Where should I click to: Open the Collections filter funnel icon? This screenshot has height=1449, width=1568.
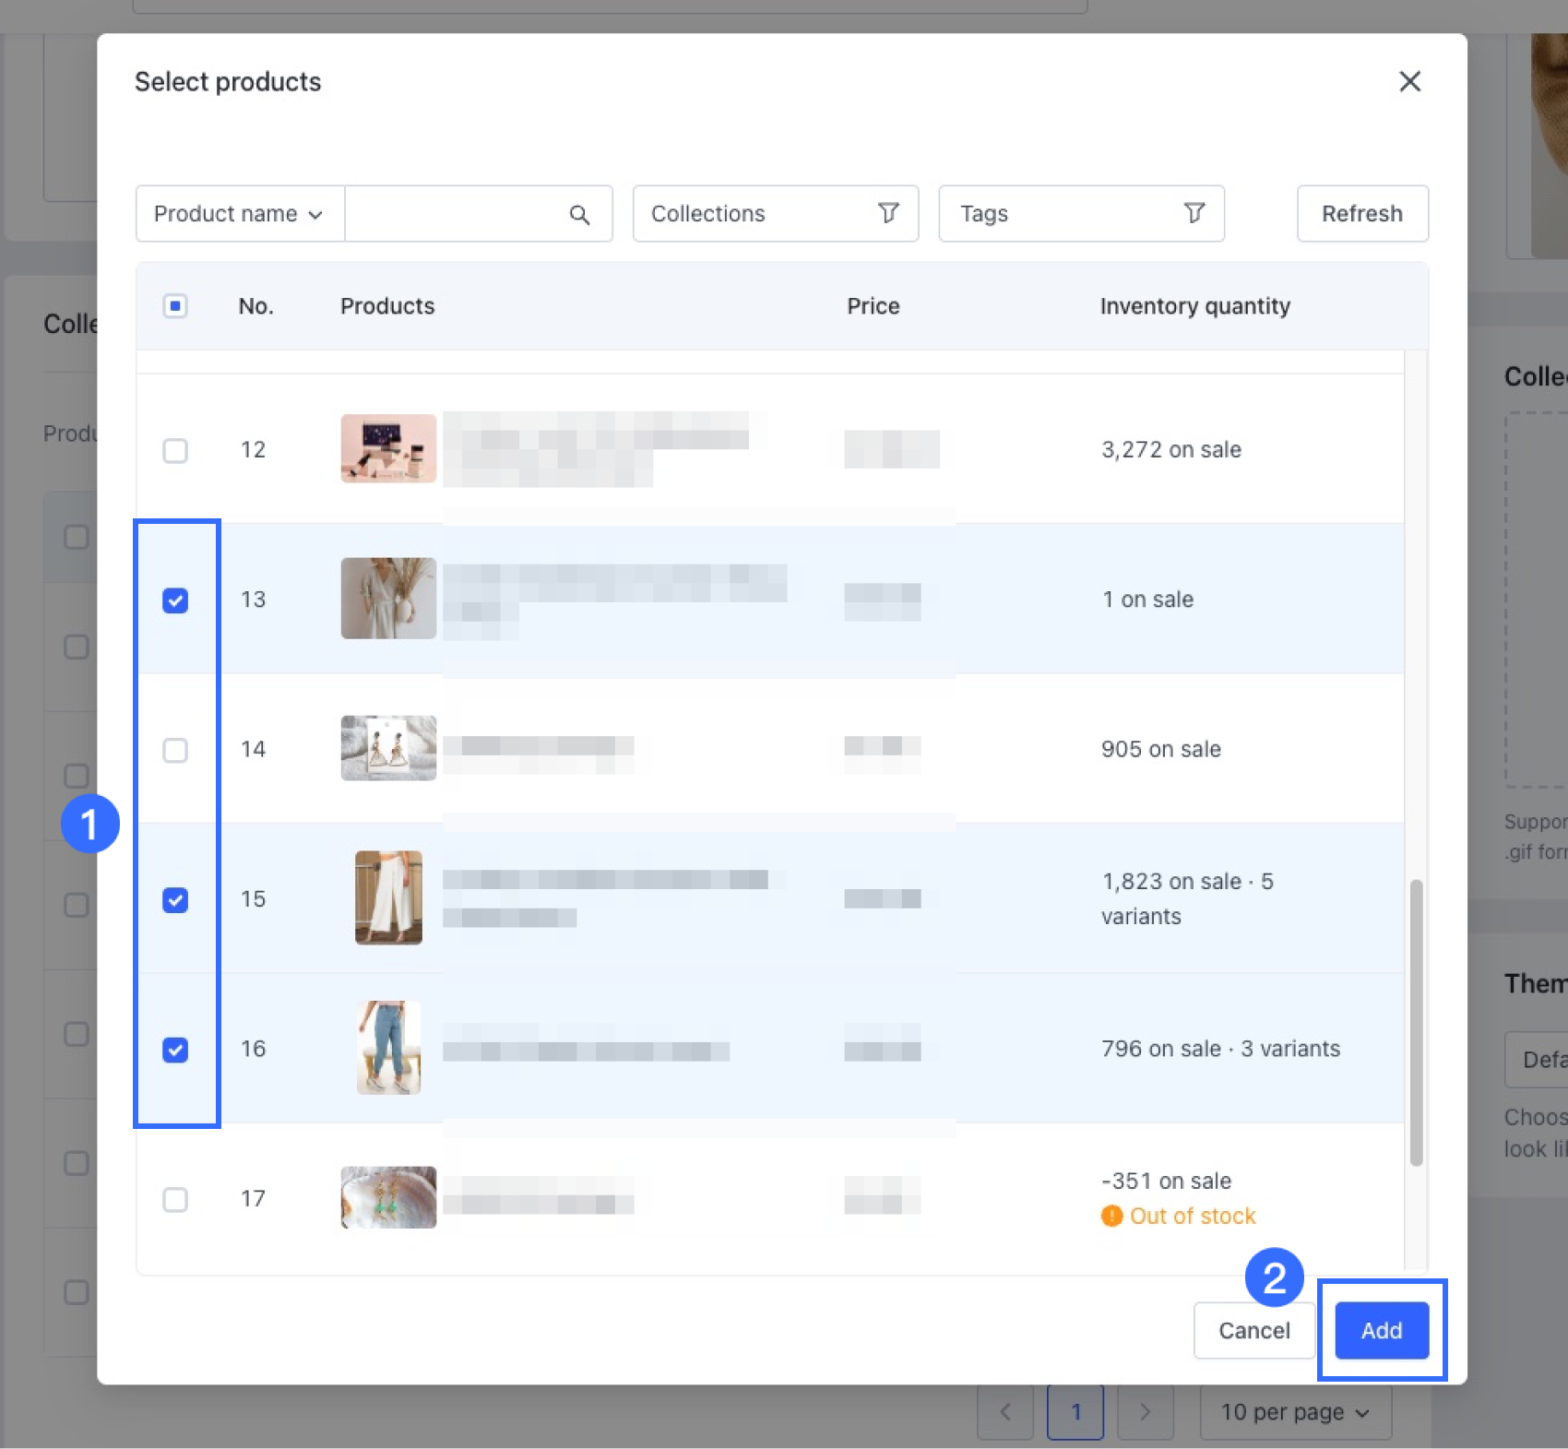888,213
